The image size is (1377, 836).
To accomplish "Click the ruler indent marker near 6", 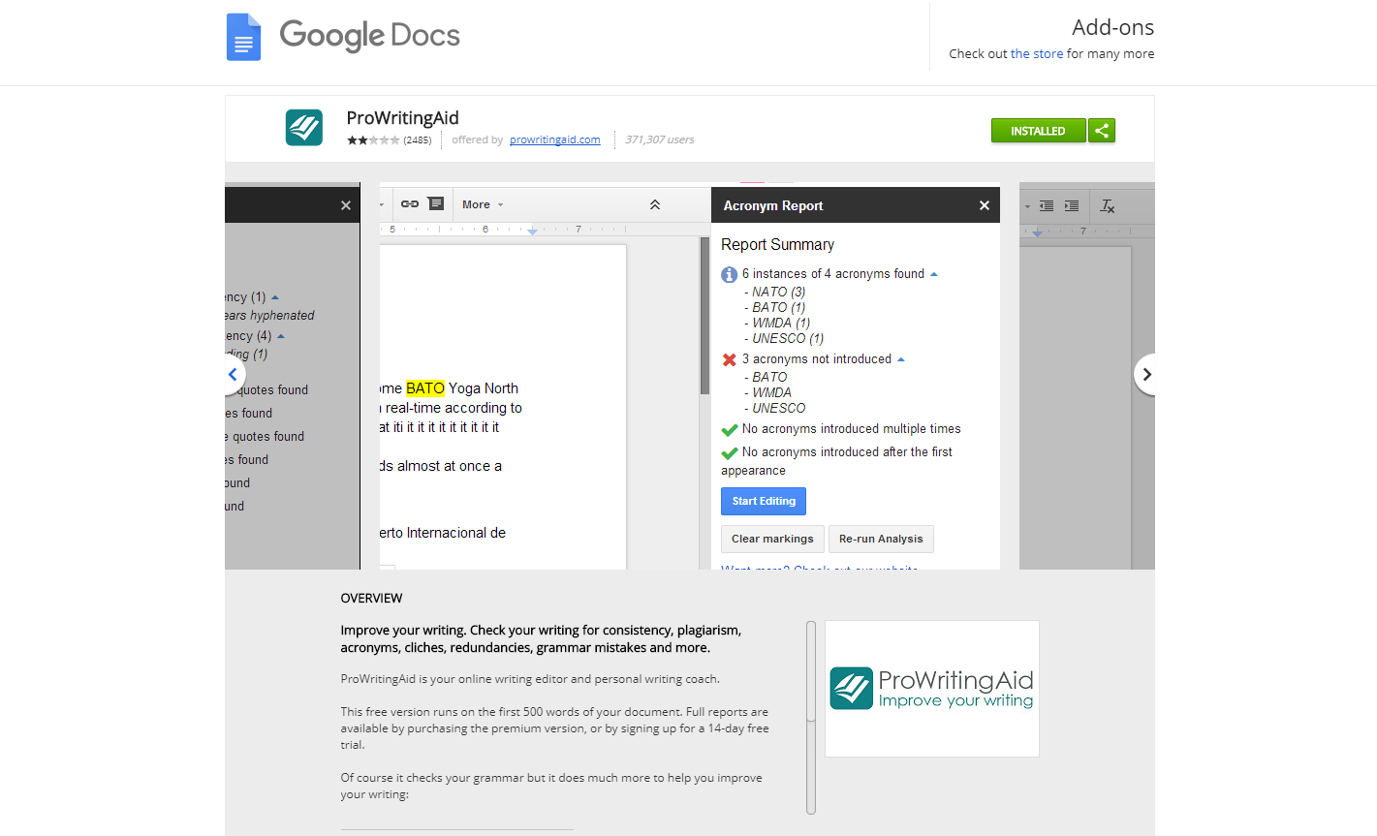I will click(532, 231).
